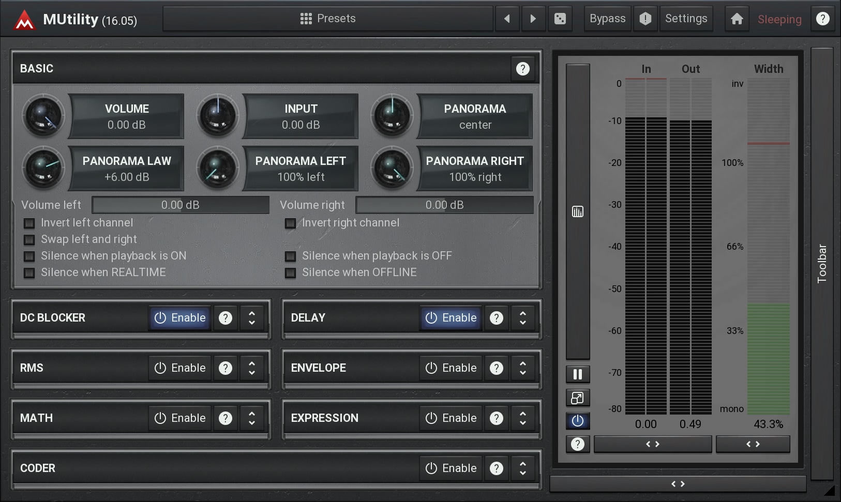Check Invert left channel
This screenshot has height=502, width=841.
click(29, 223)
